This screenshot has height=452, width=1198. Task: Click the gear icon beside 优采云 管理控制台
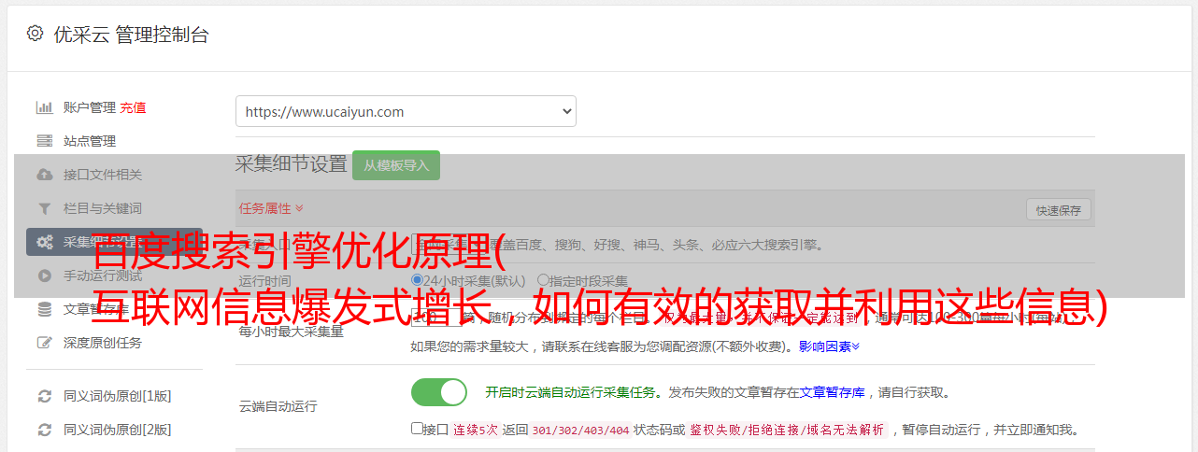[x=35, y=34]
